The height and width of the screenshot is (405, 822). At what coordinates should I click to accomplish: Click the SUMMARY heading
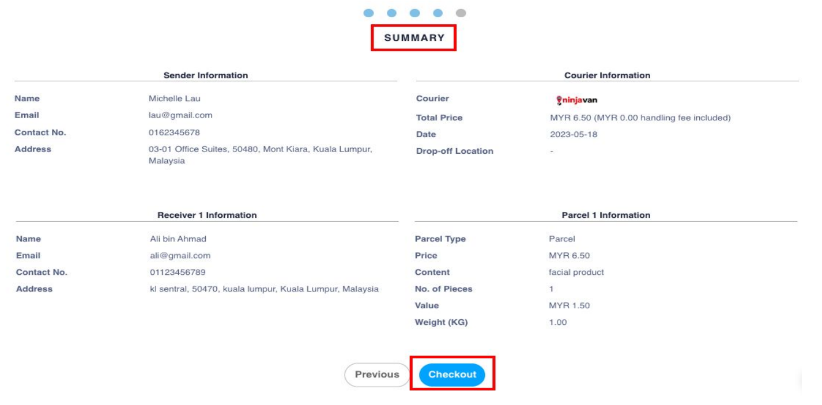[414, 38]
